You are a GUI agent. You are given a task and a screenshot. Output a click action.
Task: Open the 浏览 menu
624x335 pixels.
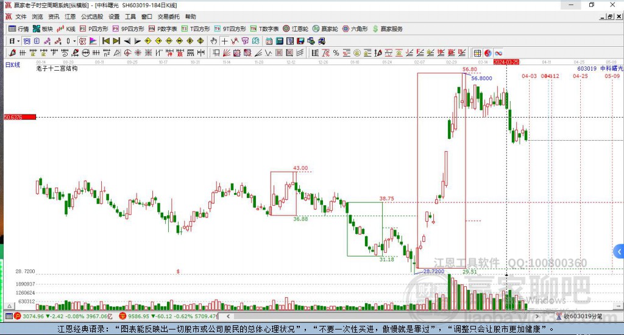click(37, 16)
